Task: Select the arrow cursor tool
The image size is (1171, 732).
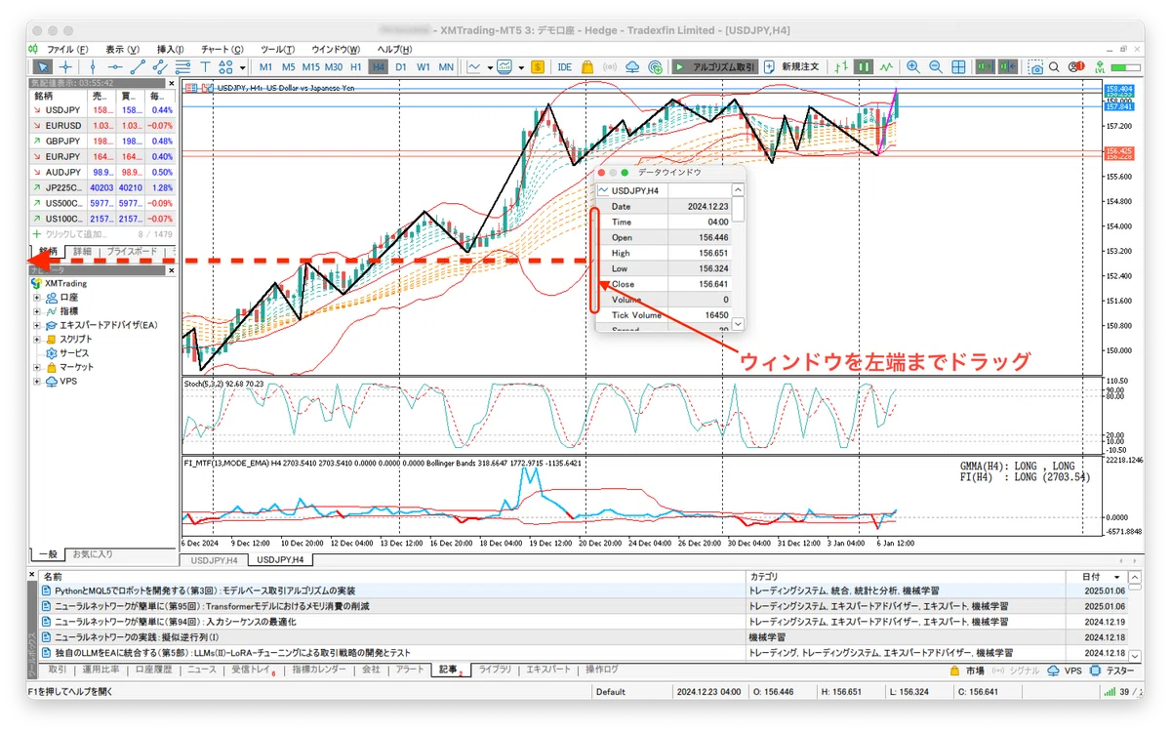Action: point(43,66)
